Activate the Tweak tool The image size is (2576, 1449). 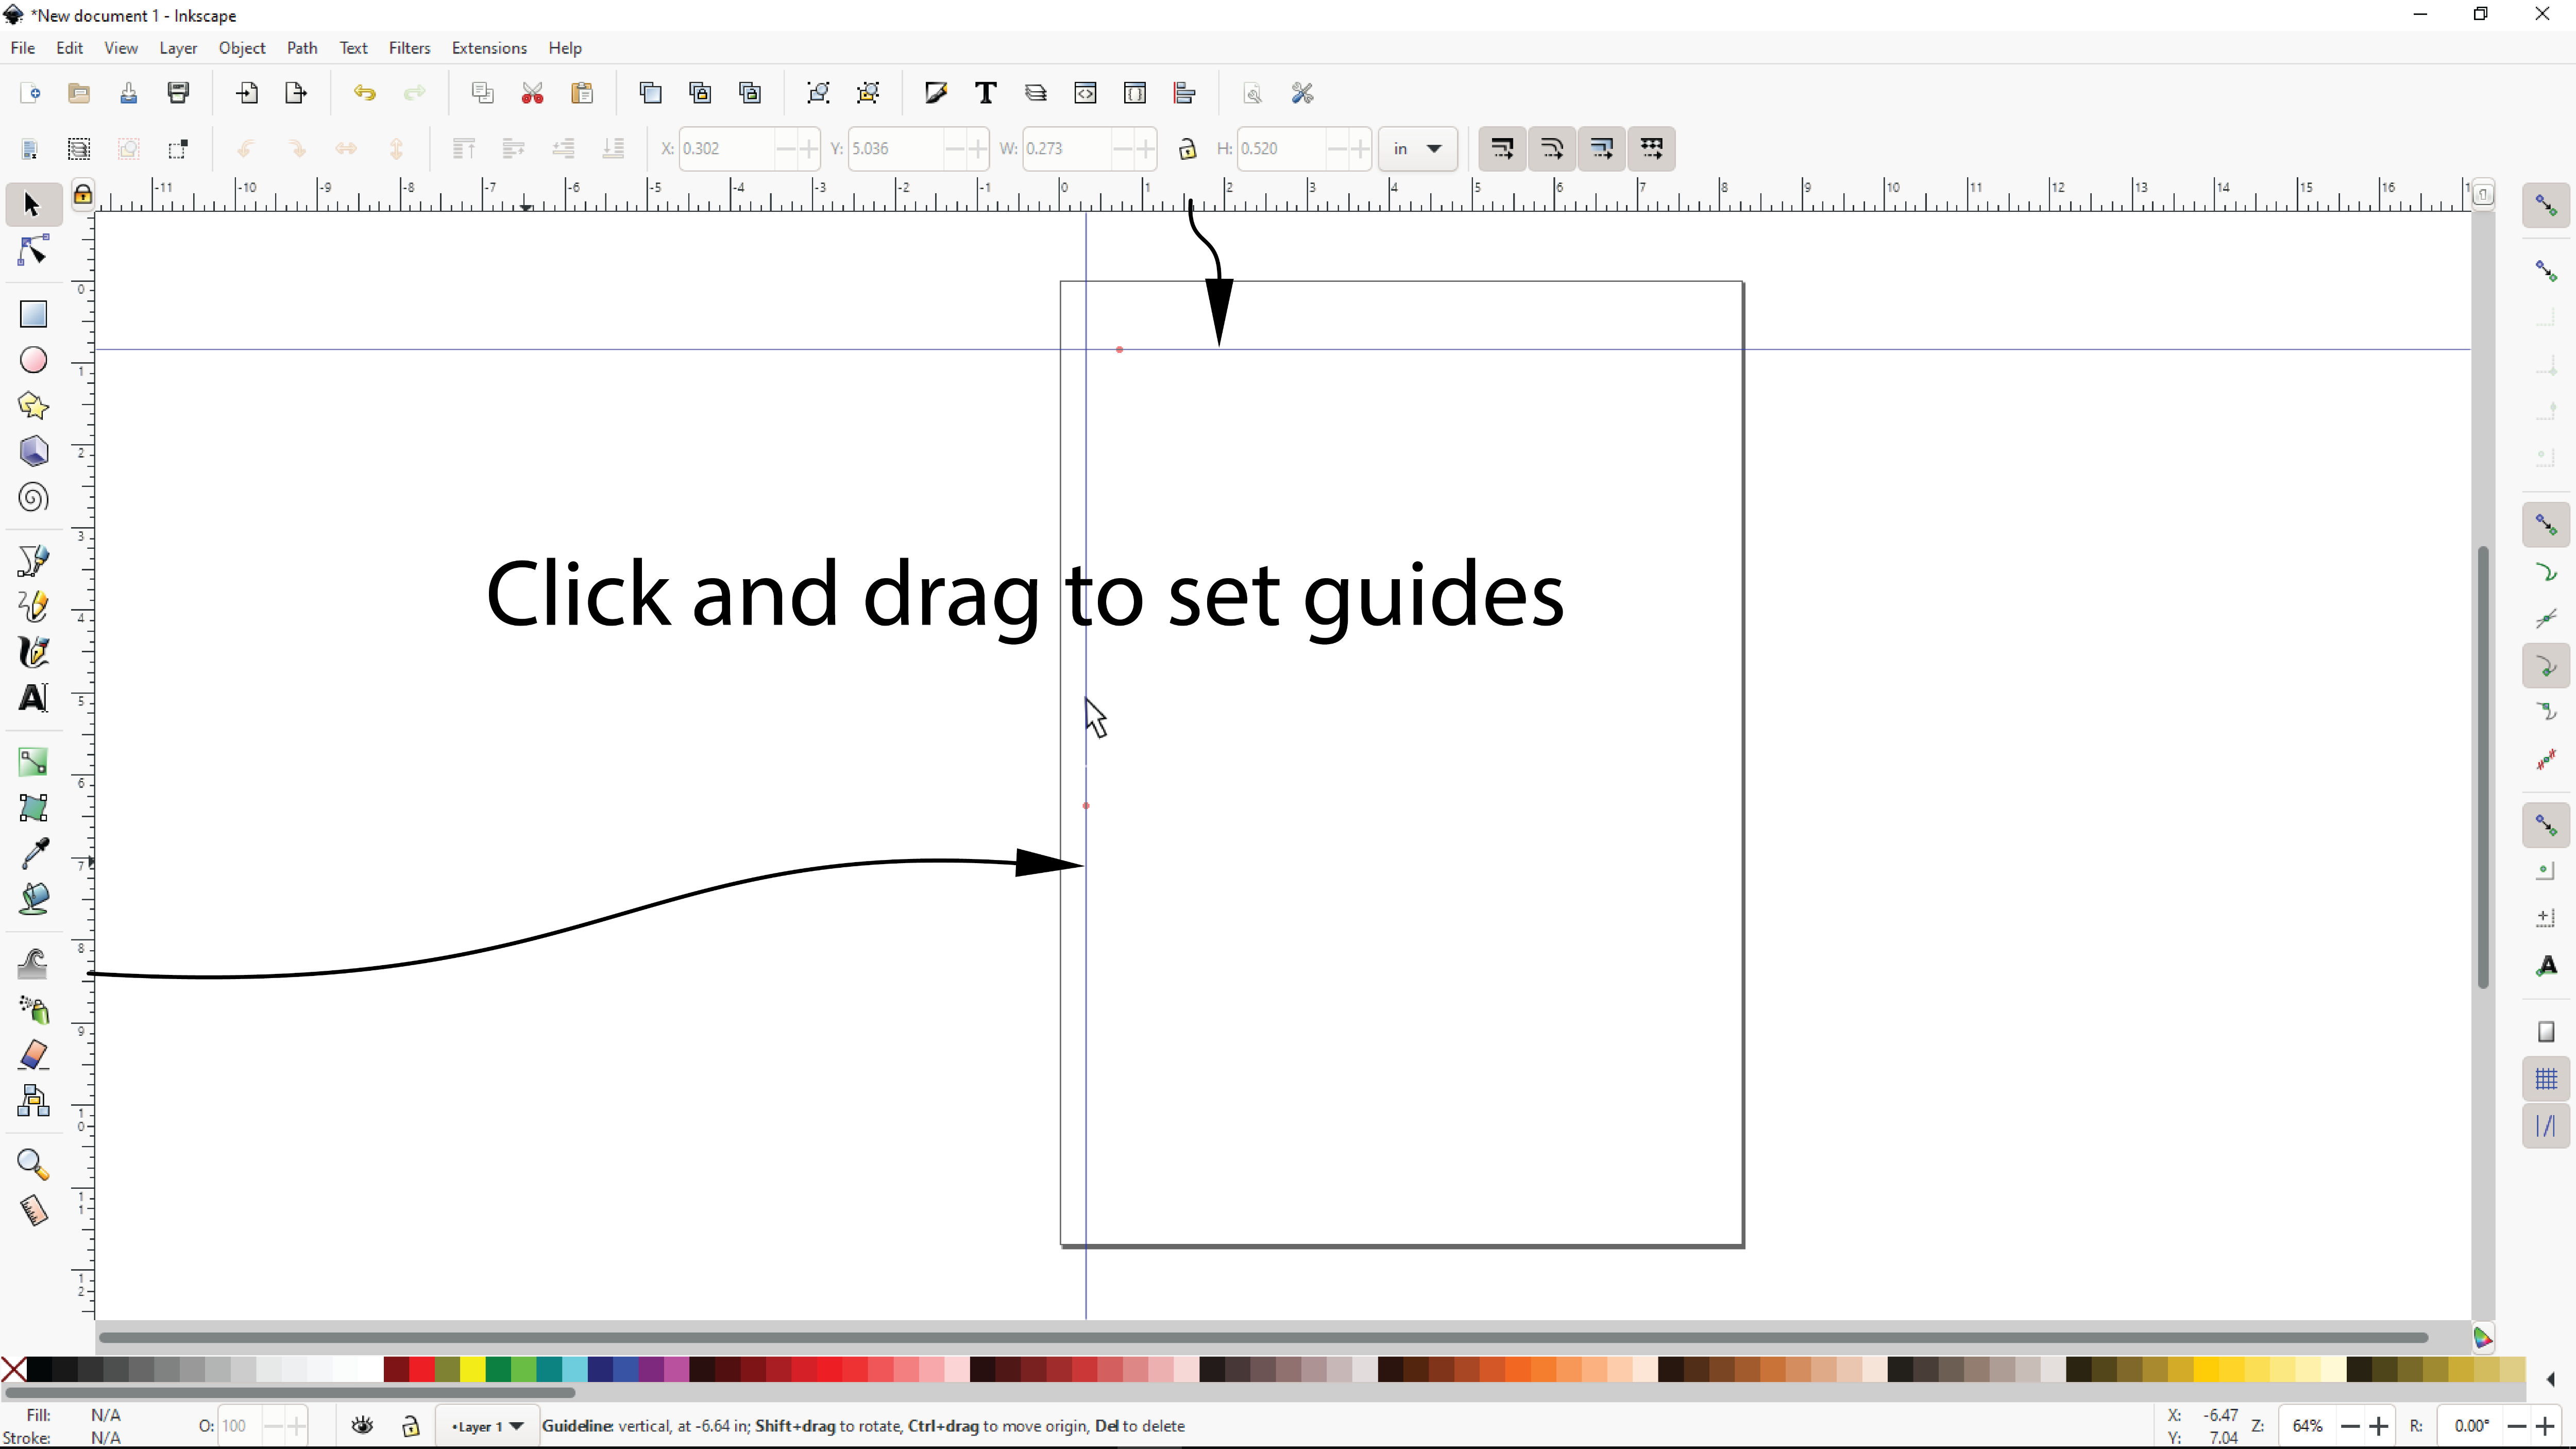point(33,964)
